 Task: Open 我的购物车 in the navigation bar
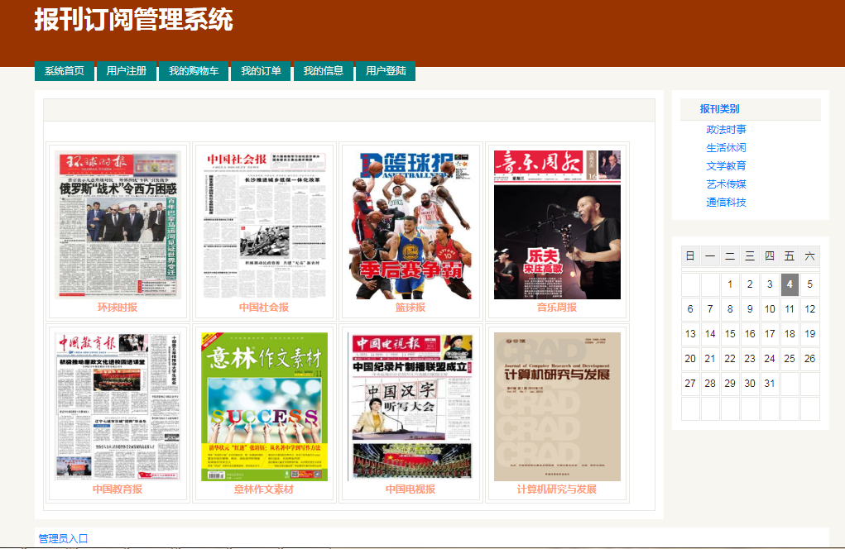tap(194, 71)
